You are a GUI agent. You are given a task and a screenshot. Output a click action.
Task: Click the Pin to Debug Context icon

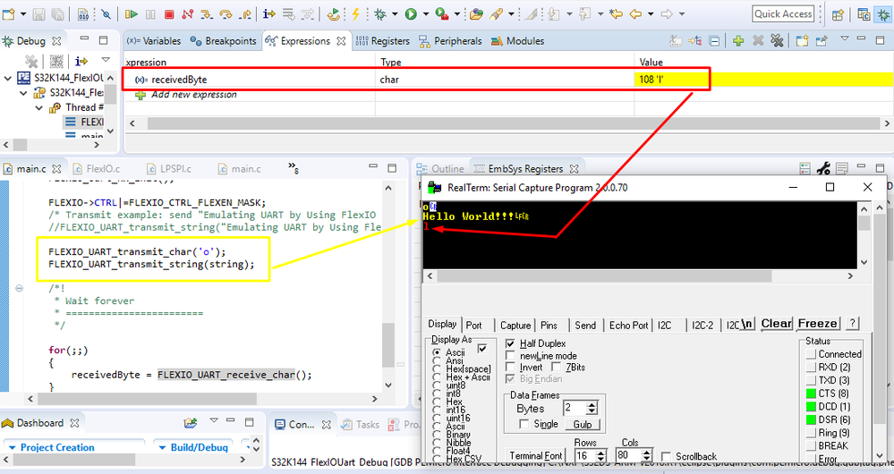[x=822, y=41]
